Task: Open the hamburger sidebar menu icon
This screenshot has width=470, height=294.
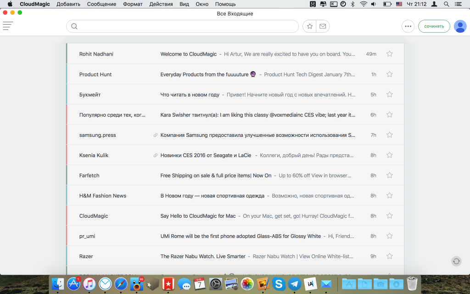Action: click(x=8, y=26)
